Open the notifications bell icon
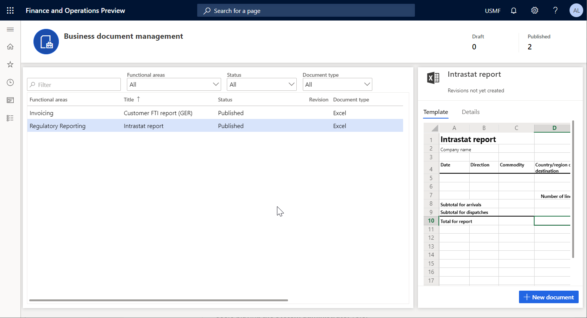Screen dimensions: 587x318 coord(514,11)
